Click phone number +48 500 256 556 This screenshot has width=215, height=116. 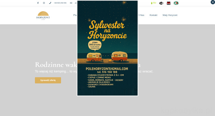60,3
